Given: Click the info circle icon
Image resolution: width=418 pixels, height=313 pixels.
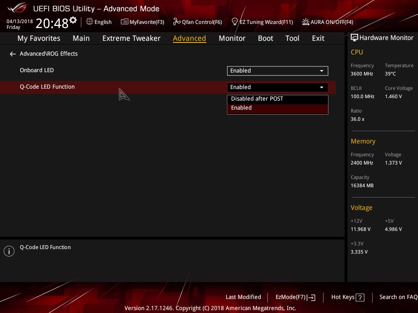Looking at the screenshot, I should pyautogui.click(x=9, y=251).
